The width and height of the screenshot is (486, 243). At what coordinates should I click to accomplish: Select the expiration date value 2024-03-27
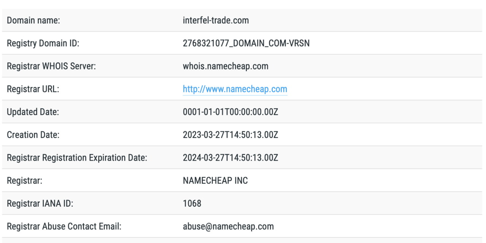(x=230, y=158)
